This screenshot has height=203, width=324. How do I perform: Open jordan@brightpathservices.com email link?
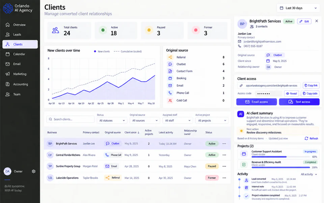coord(262,41)
